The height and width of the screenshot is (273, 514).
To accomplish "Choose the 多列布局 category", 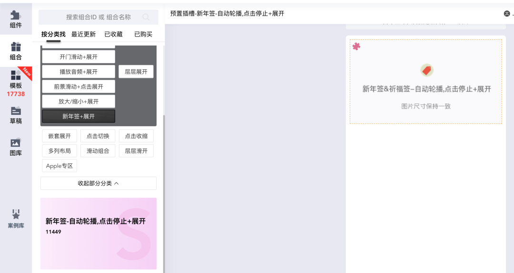I will 59,151.
